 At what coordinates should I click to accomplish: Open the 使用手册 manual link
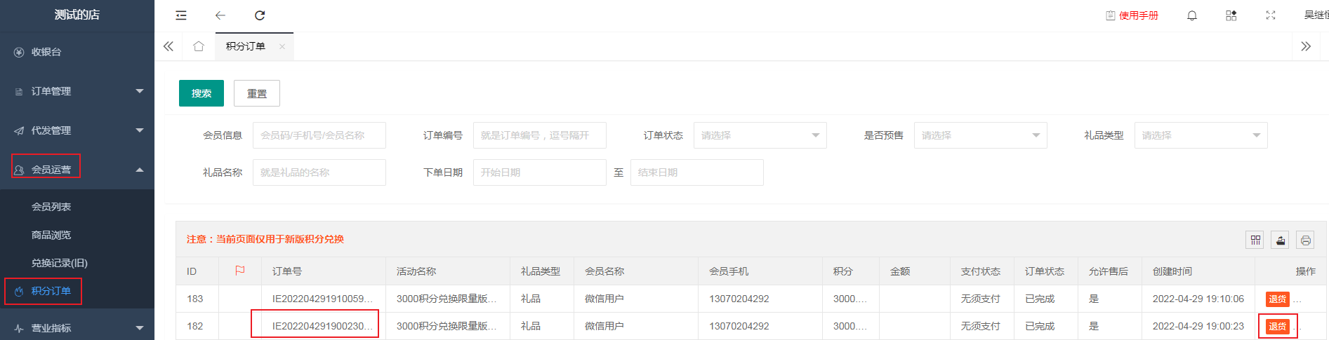click(x=1132, y=15)
